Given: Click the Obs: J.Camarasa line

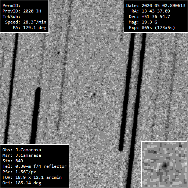Looking at the screenshot, I should 22,150.
